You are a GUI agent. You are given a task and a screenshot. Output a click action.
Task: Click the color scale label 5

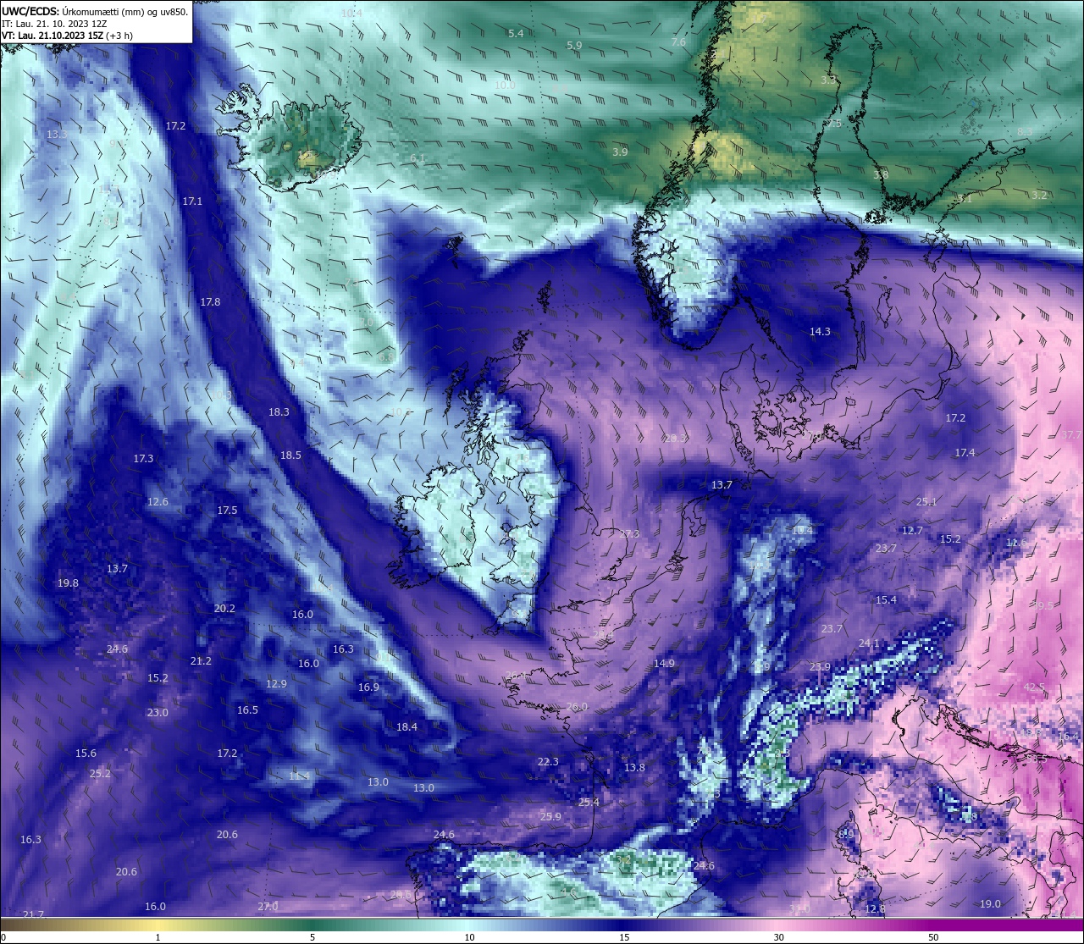(x=312, y=937)
